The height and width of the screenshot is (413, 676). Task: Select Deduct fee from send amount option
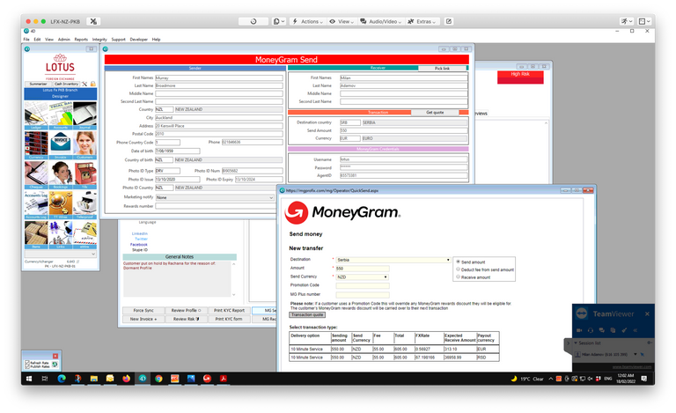459,269
